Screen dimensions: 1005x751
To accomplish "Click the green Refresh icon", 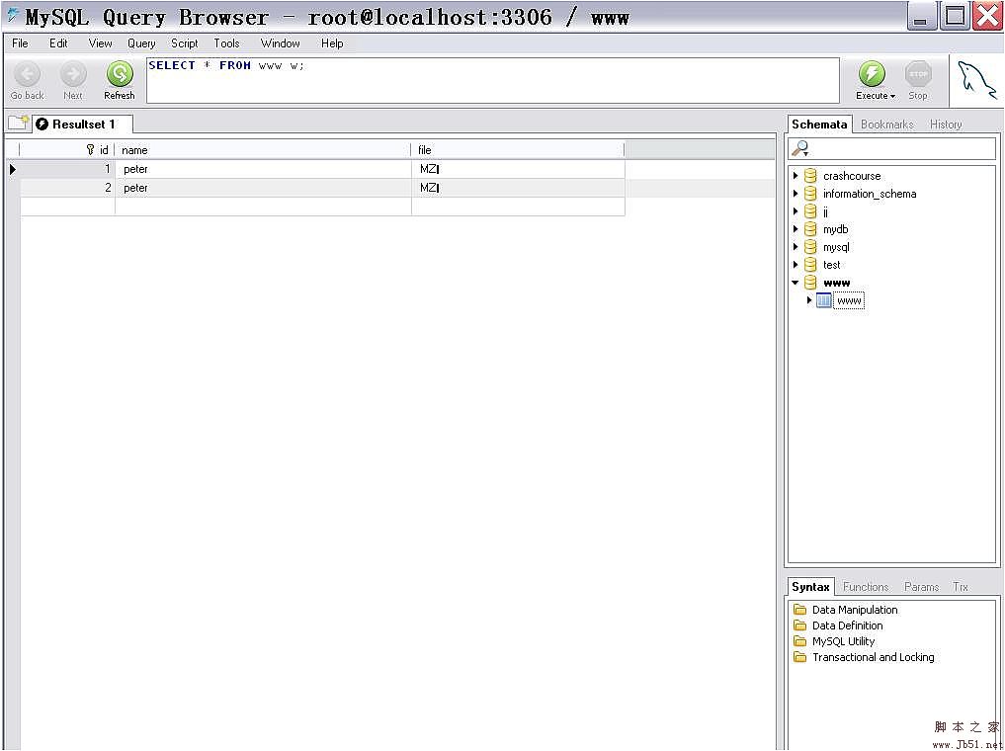I will [x=120, y=74].
